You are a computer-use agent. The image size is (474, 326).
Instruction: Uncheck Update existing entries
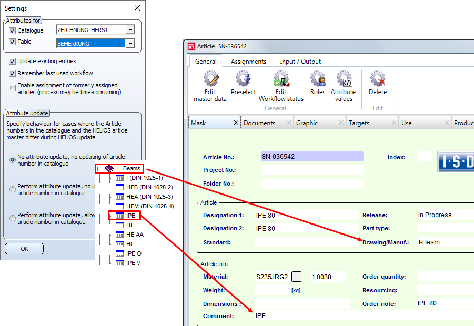pyautogui.click(x=12, y=62)
